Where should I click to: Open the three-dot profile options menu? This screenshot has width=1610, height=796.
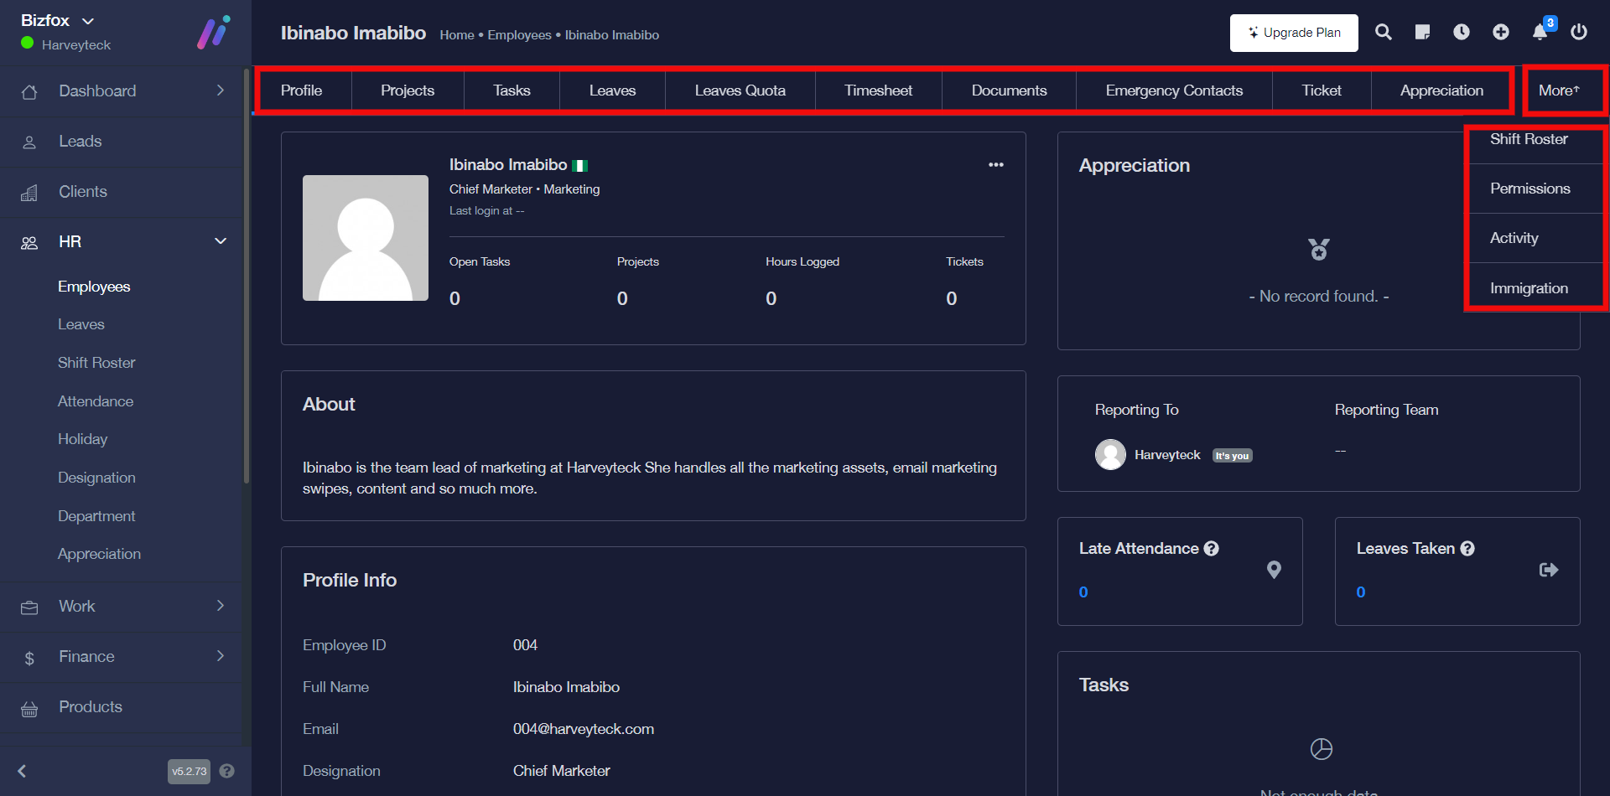(x=995, y=165)
